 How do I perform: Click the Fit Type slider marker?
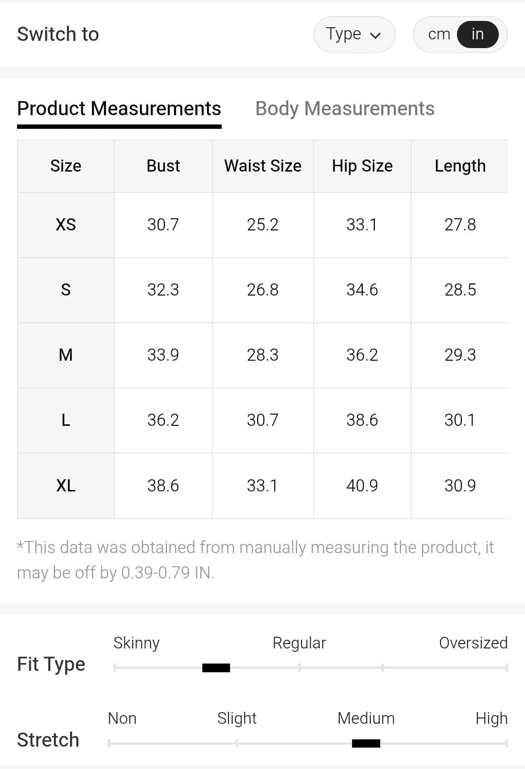pyautogui.click(x=216, y=668)
